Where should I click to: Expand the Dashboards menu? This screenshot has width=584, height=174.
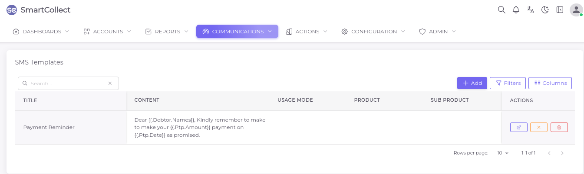[x=41, y=32]
